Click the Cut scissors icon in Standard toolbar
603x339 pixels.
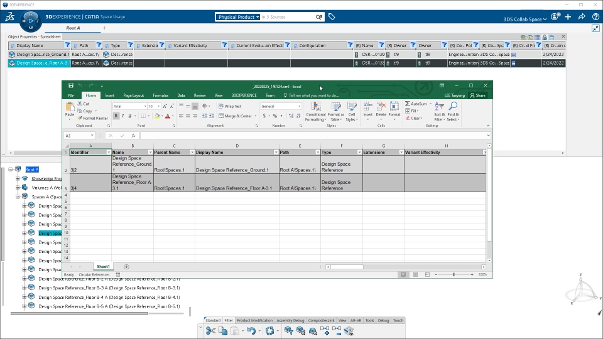[211, 331]
